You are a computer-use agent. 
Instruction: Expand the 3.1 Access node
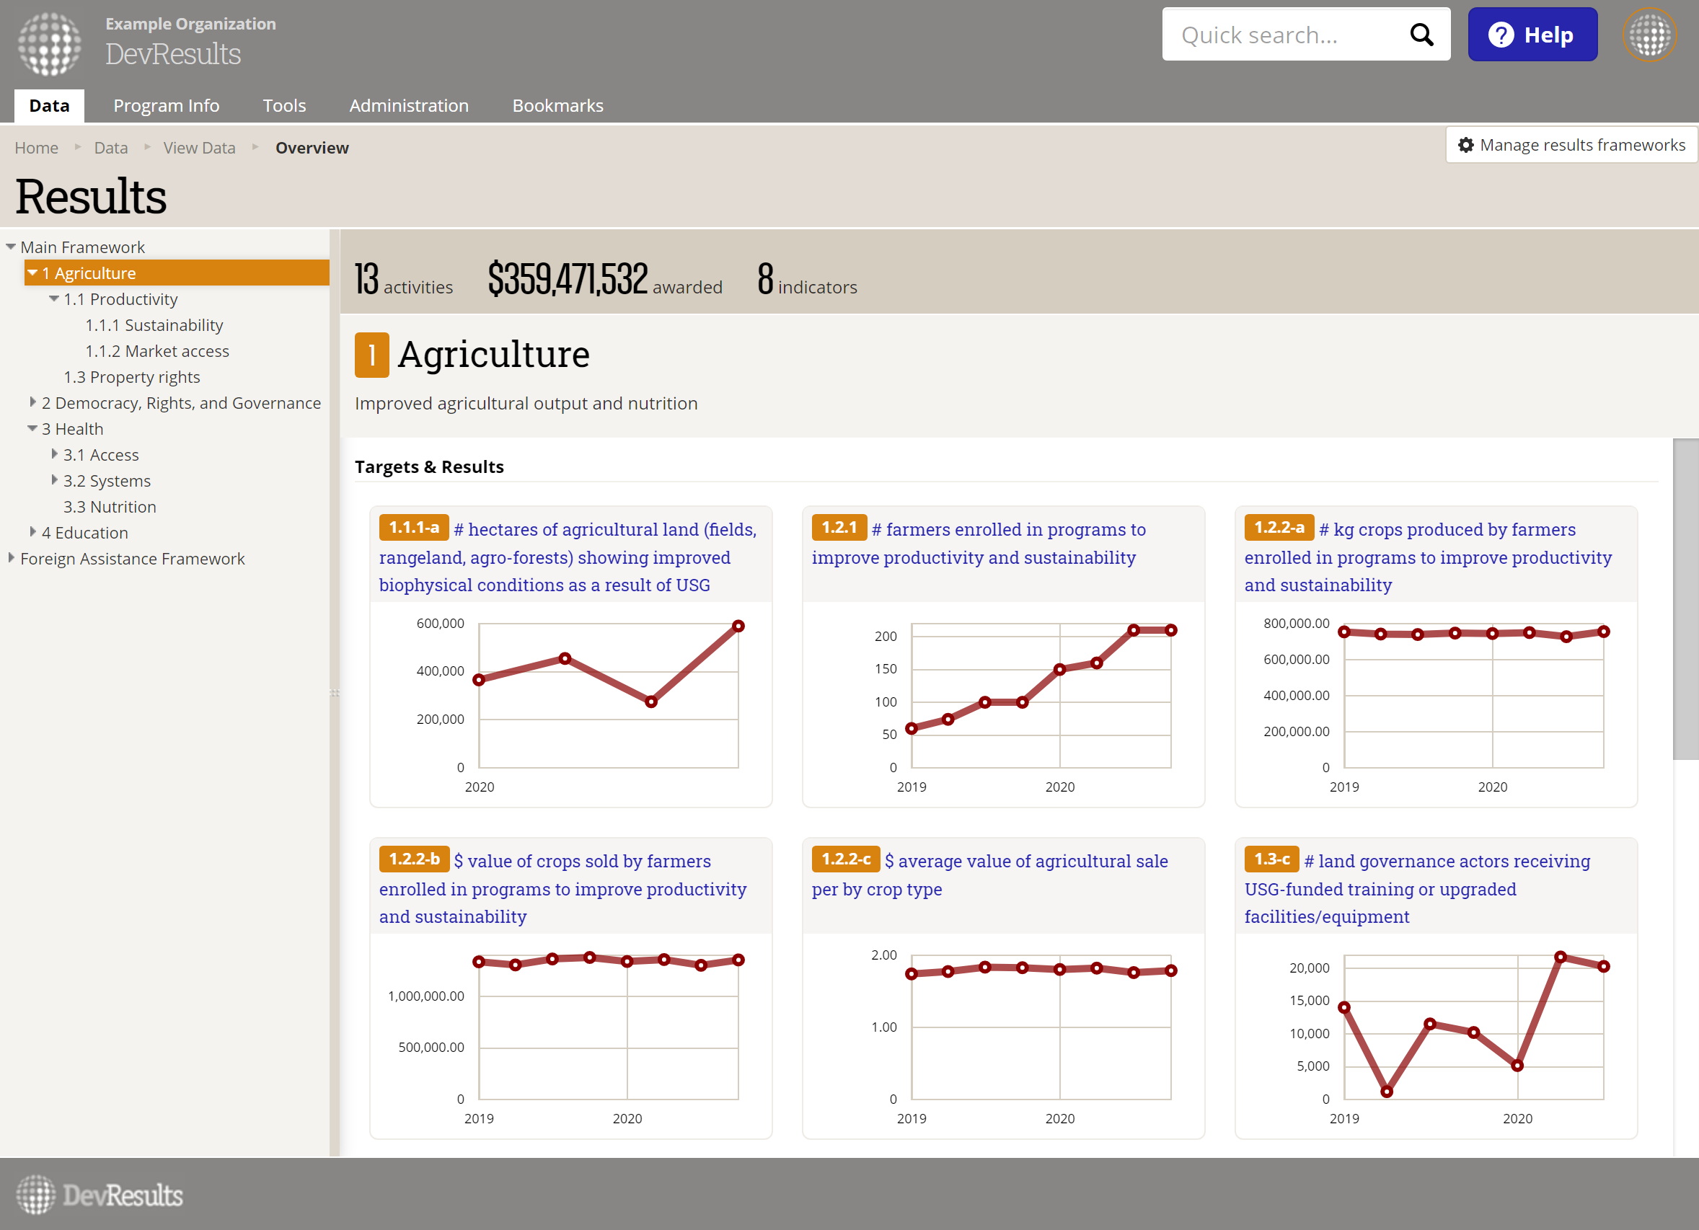54,454
